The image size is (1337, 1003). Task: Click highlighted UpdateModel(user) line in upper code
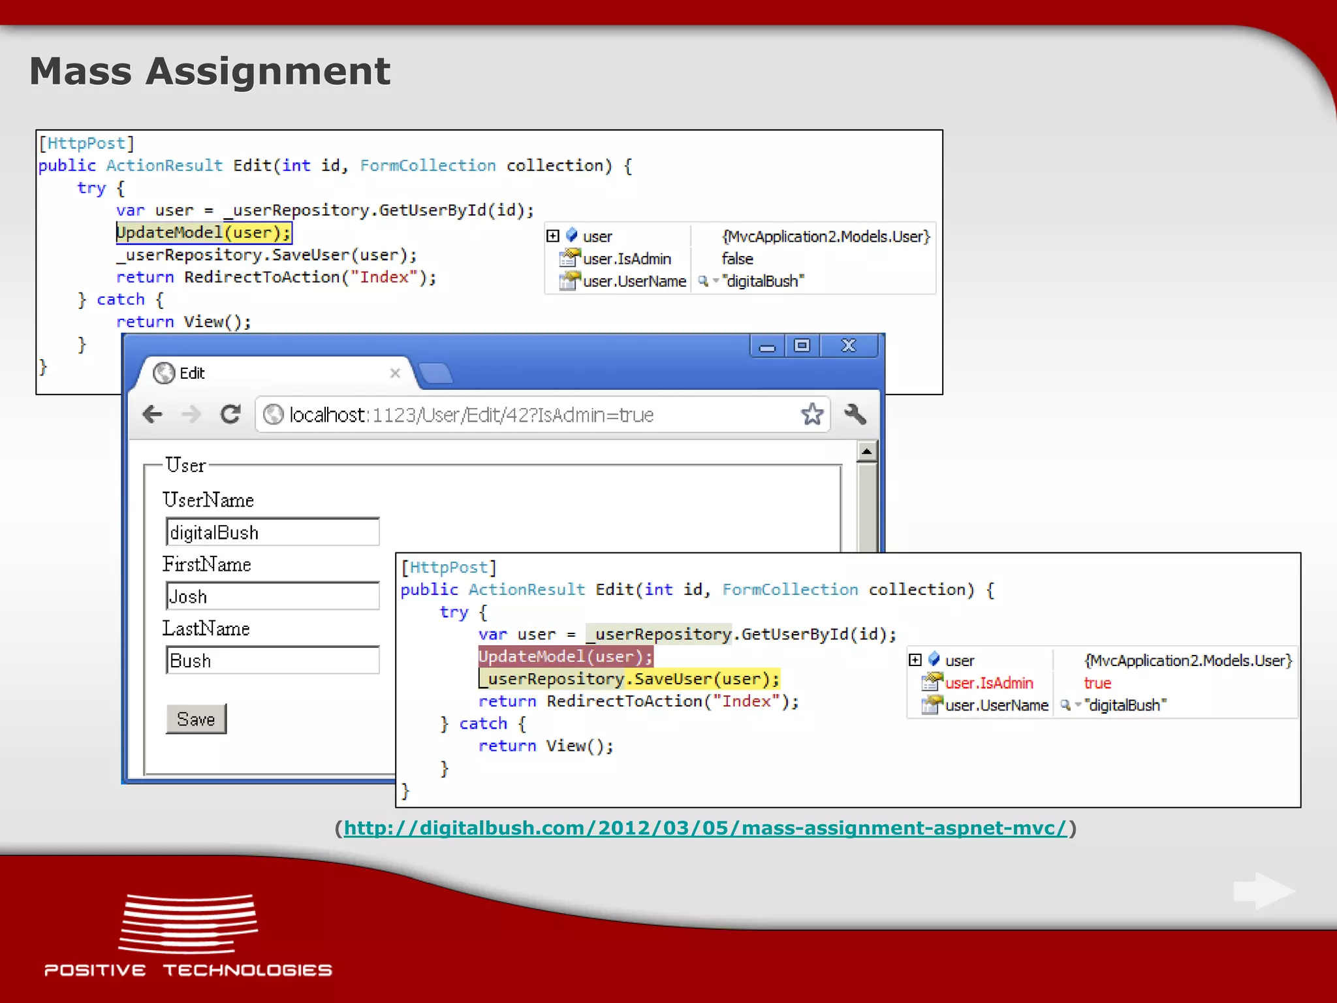click(x=204, y=232)
